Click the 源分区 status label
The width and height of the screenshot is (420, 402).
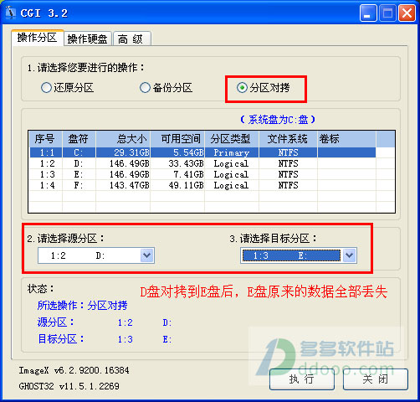pos(55,322)
